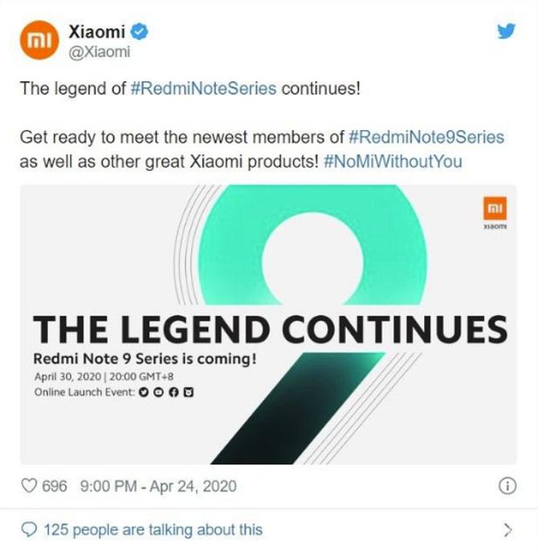Screen dimensions: 538x553
Task: Open the tweet info icon
Action: tap(507, 486)
